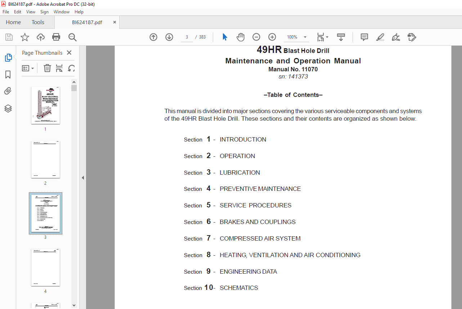Image resolution: width=462 pixels, height=309 pixels.
Task: Add a comment with sticky note icon
Action: pyautogui.click(x=364, y=37)
